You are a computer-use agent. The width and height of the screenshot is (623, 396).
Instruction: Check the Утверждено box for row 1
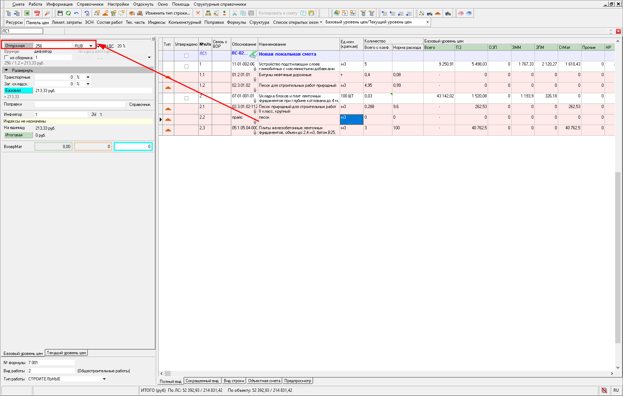(186, 66)
